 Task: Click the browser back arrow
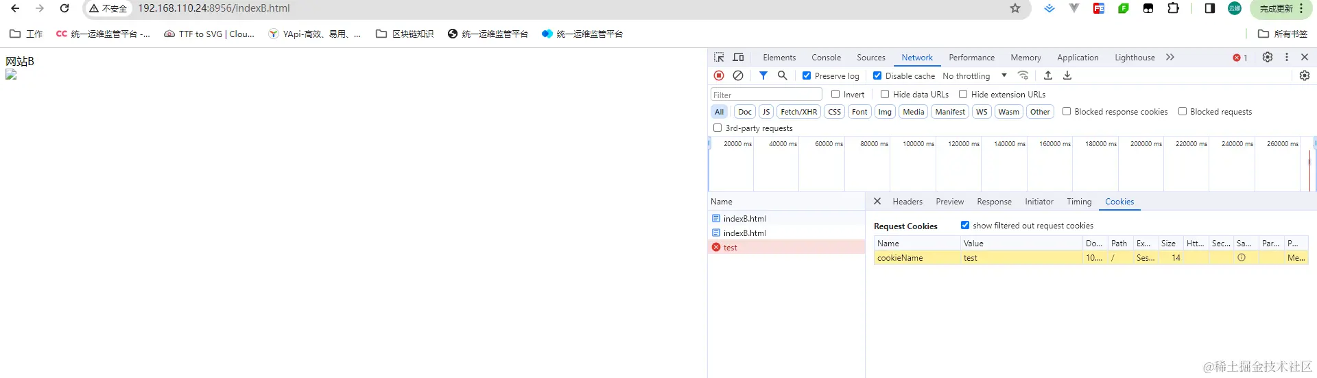point(15,8)
